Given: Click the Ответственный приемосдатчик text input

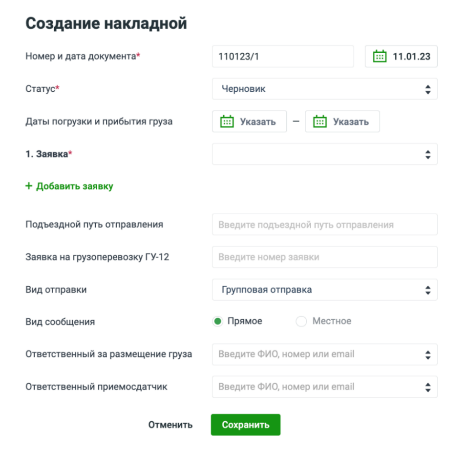Looking at the screenshot, I should (313, 387).
